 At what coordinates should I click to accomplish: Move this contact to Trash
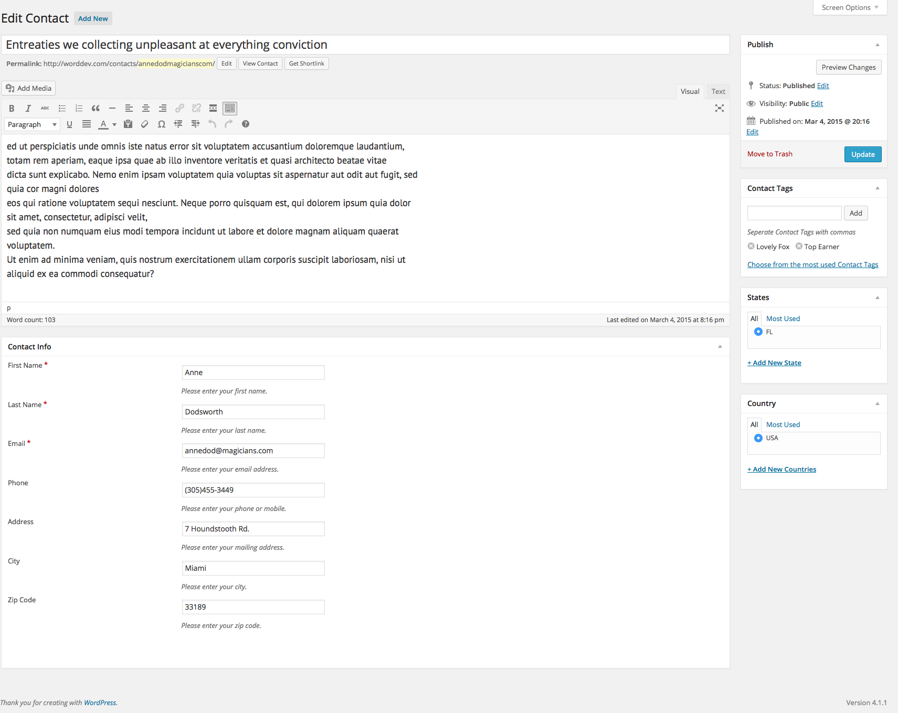click(770, 154)
